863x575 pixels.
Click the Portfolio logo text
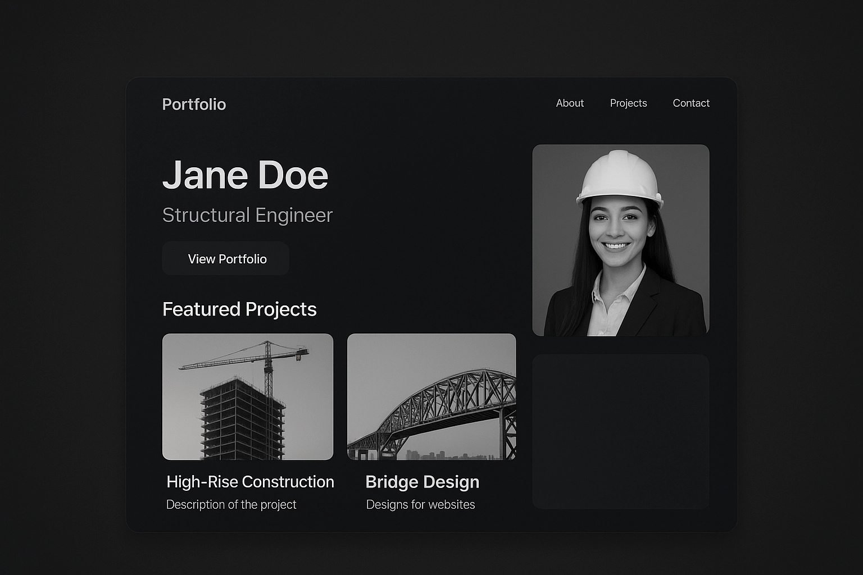pos(194,104)
